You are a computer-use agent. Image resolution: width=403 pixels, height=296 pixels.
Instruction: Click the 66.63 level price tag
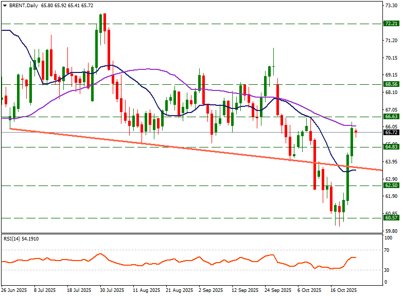click(x=391, y=117)
